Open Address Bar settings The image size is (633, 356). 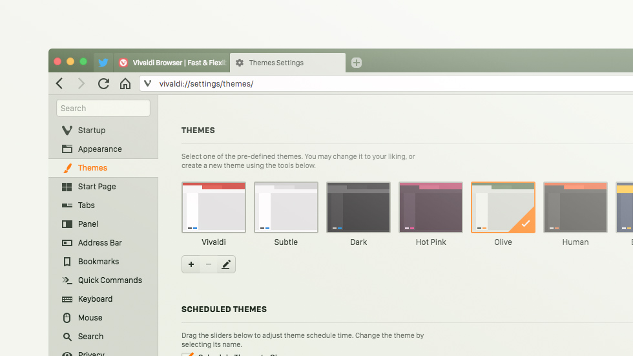[x=103, y=242]
